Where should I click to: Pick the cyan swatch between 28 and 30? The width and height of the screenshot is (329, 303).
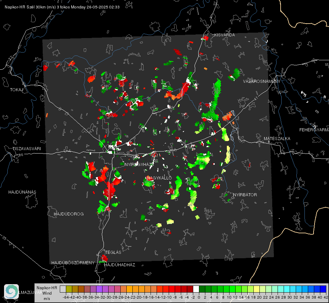point(287,289)
